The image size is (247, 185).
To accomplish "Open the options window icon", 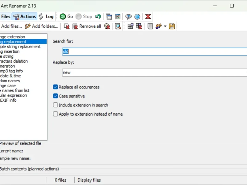I will coord(118,16).
